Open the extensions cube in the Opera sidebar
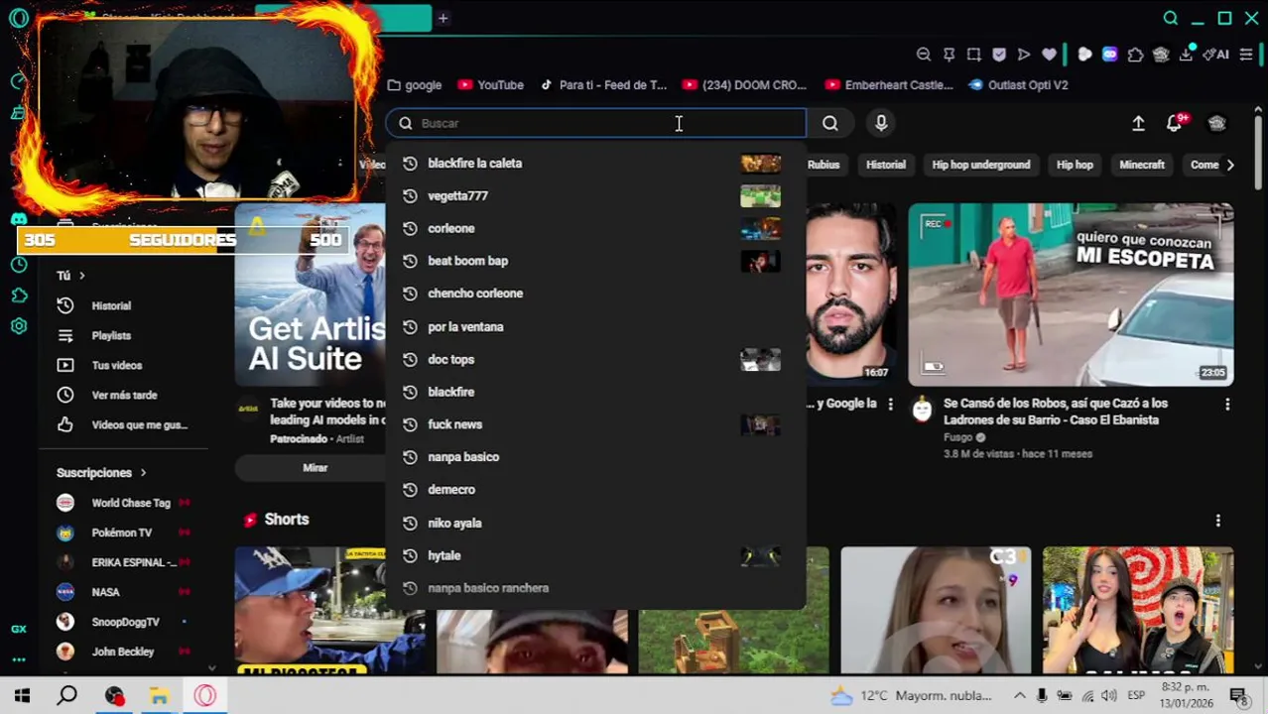Screen dimensions: 1268x714 pyautogui.click(x=19, y=296)
